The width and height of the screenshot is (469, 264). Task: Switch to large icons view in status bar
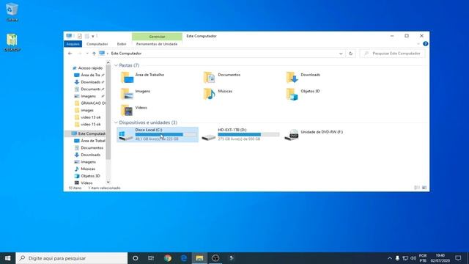click(x=424, y=188)
